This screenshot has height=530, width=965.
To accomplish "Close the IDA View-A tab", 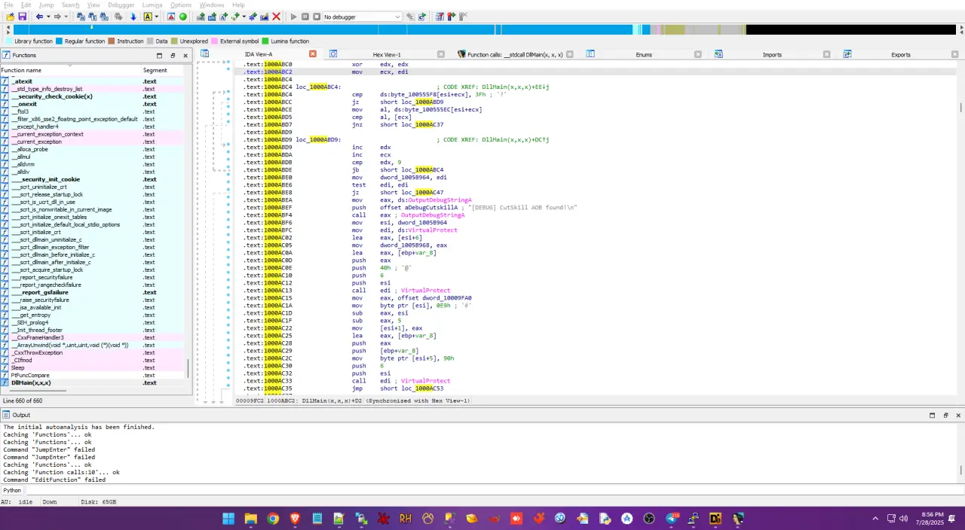I will (x=313, y=54).
